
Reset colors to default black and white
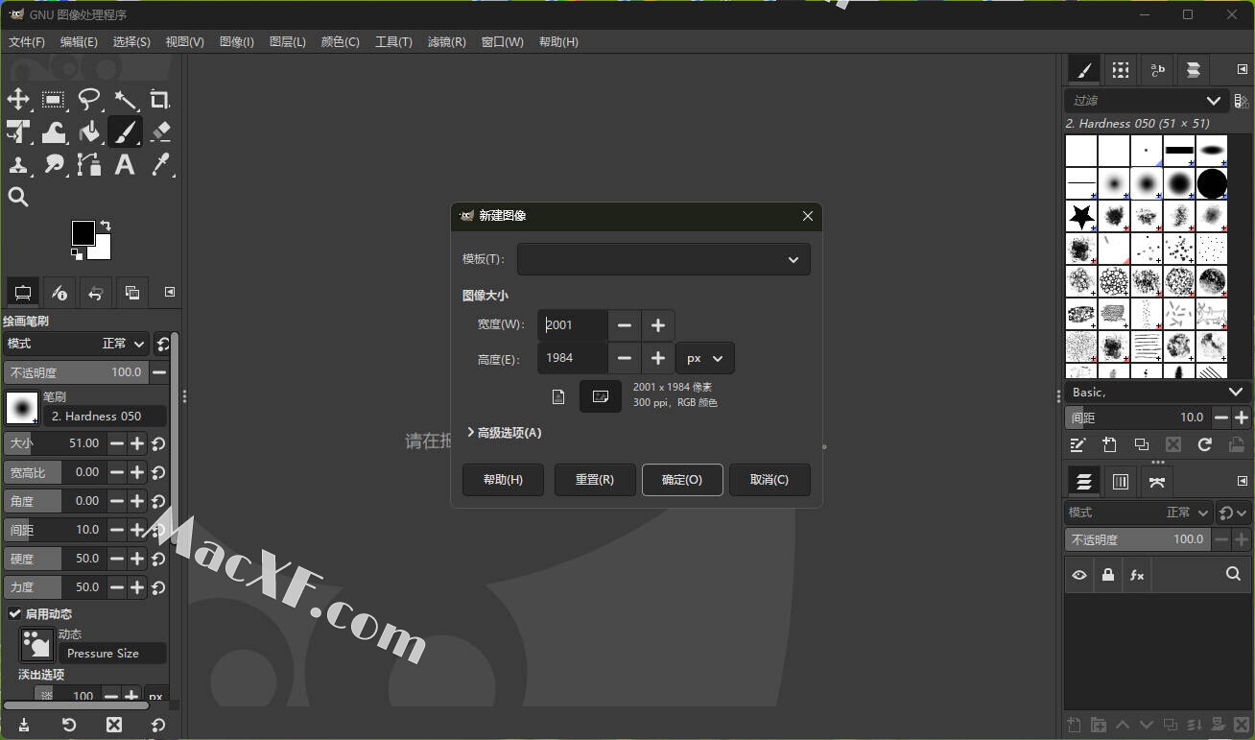[77, 254]
